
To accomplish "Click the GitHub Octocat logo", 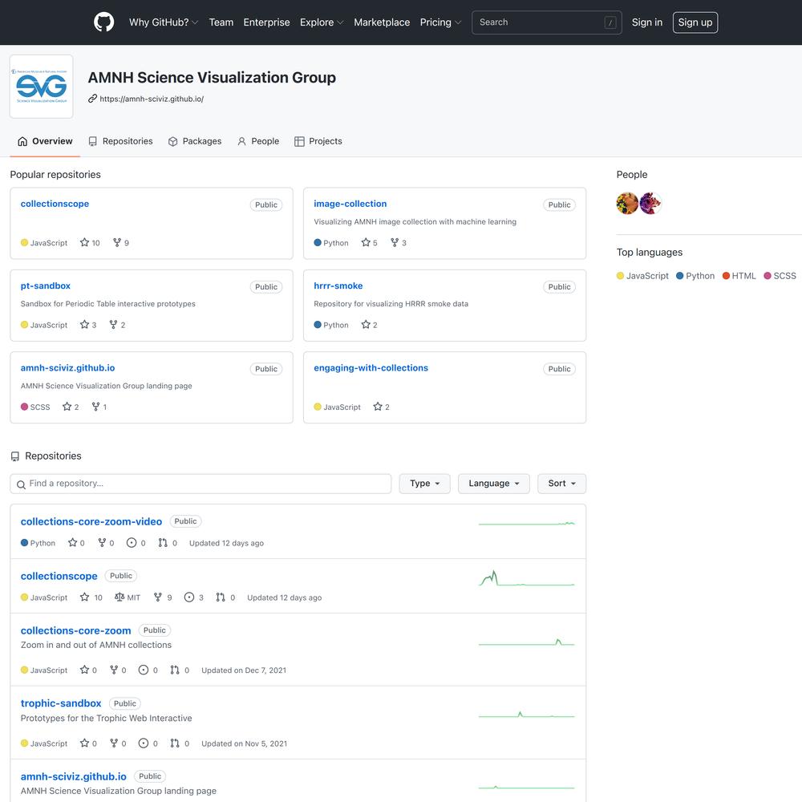I will [x=103, y=22].
